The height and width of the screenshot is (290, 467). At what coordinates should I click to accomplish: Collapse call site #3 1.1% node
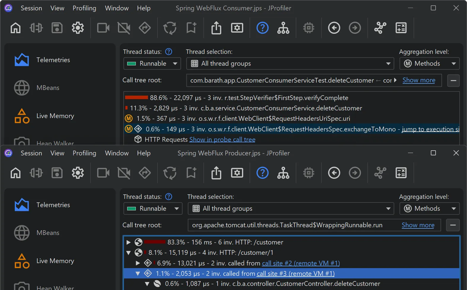coord(138,274)
